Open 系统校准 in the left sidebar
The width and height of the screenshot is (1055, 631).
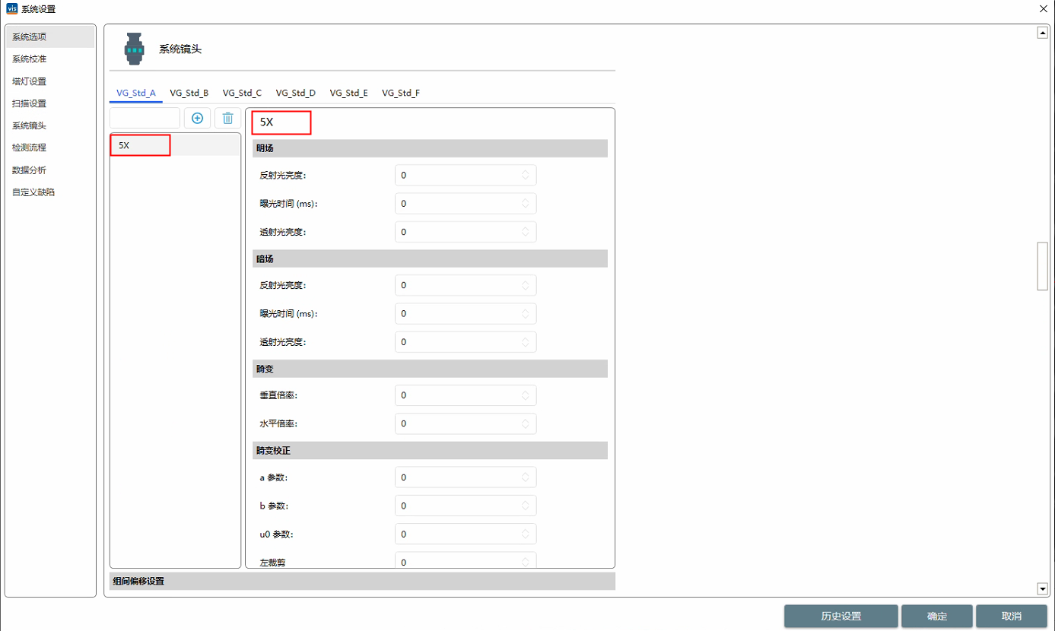coord(29,59)
